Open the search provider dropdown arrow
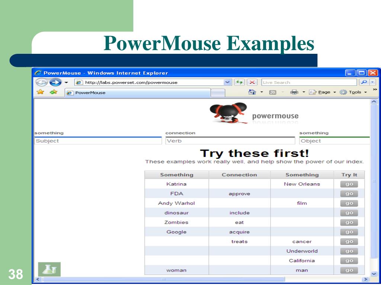The image size is (381, 285). coord(372,82)
